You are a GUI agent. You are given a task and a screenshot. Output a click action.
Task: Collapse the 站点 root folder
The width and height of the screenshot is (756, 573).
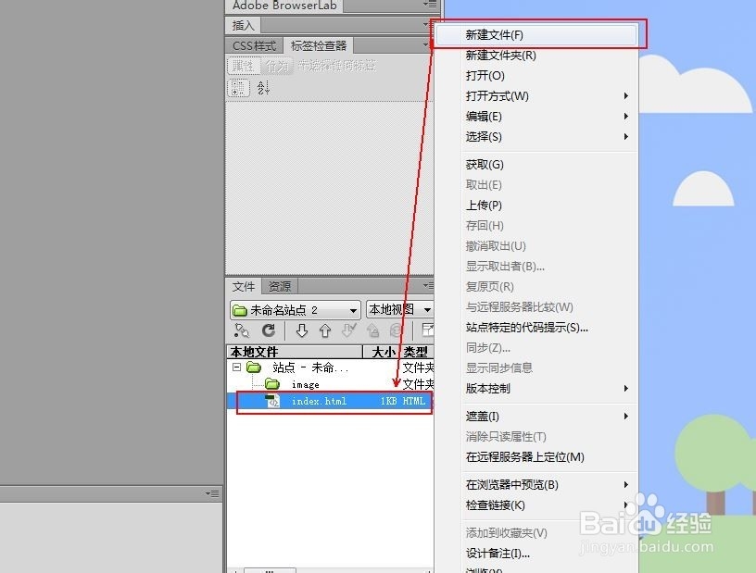(237, 367)
